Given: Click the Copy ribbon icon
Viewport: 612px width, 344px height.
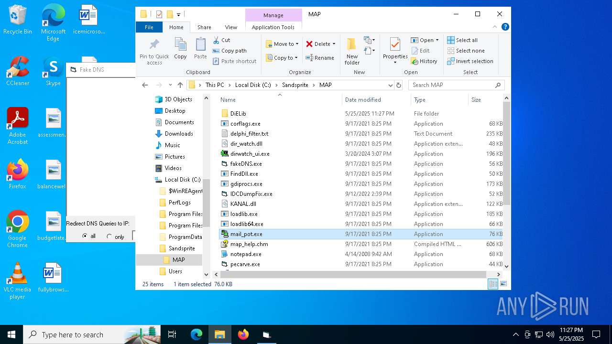Looking at the screenshot, I should point(180,49).
